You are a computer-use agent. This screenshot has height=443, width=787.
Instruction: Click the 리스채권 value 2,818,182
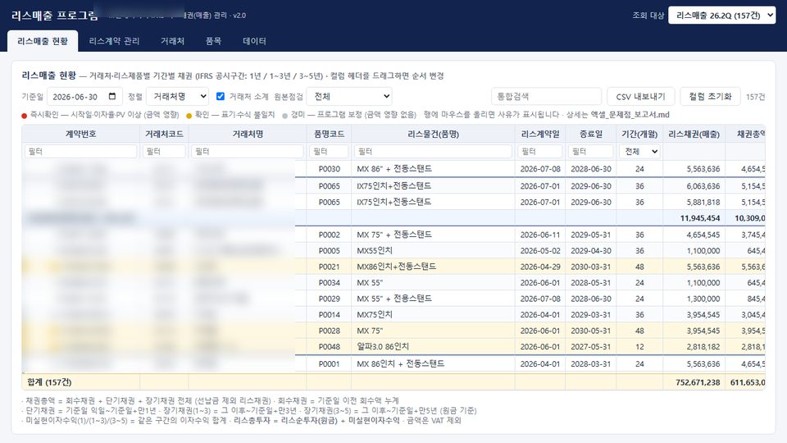(x=703, y=346)
